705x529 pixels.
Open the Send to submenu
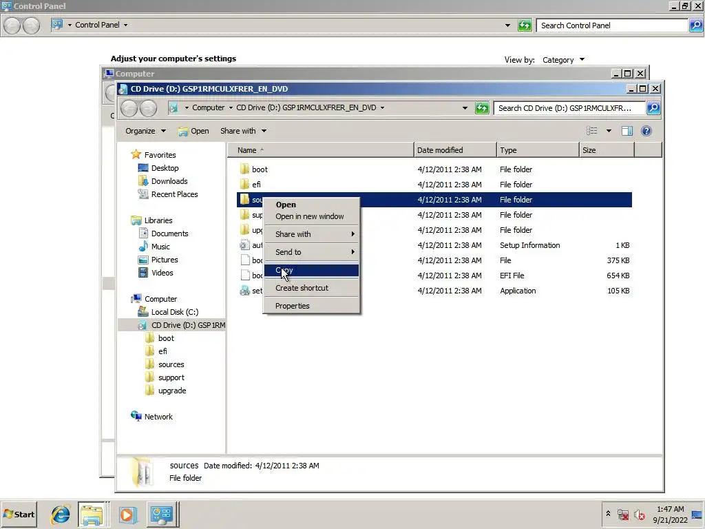coord(311,252)
